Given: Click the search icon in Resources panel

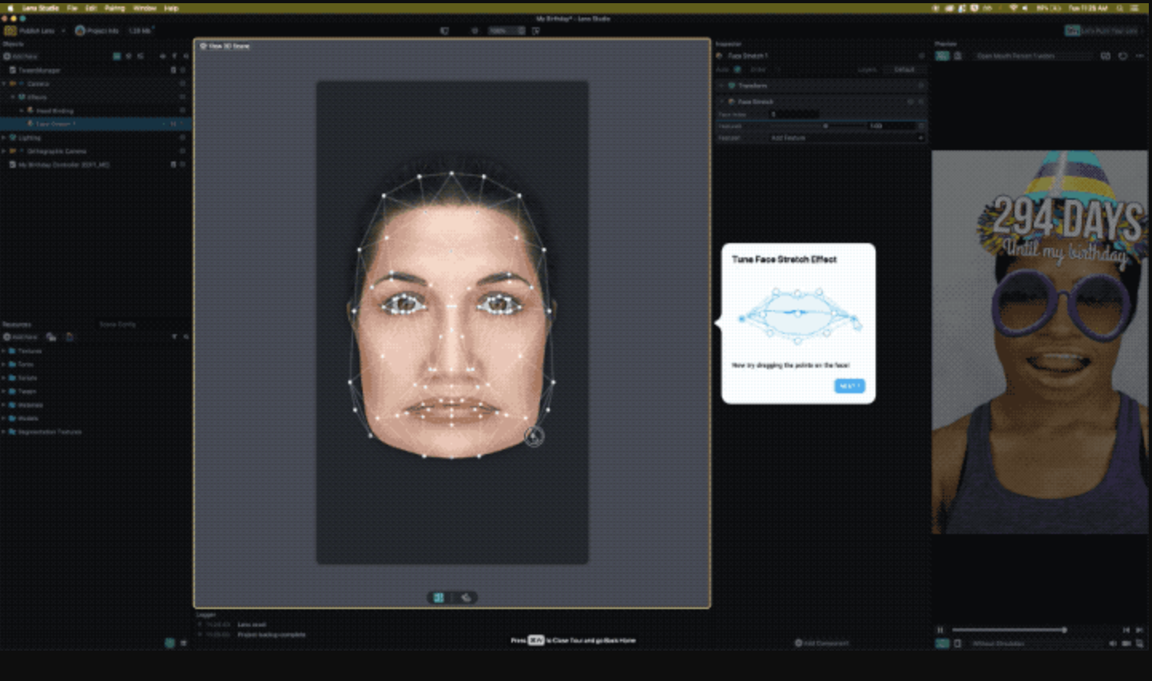Looking at the screenshot, I should [185, 337].
